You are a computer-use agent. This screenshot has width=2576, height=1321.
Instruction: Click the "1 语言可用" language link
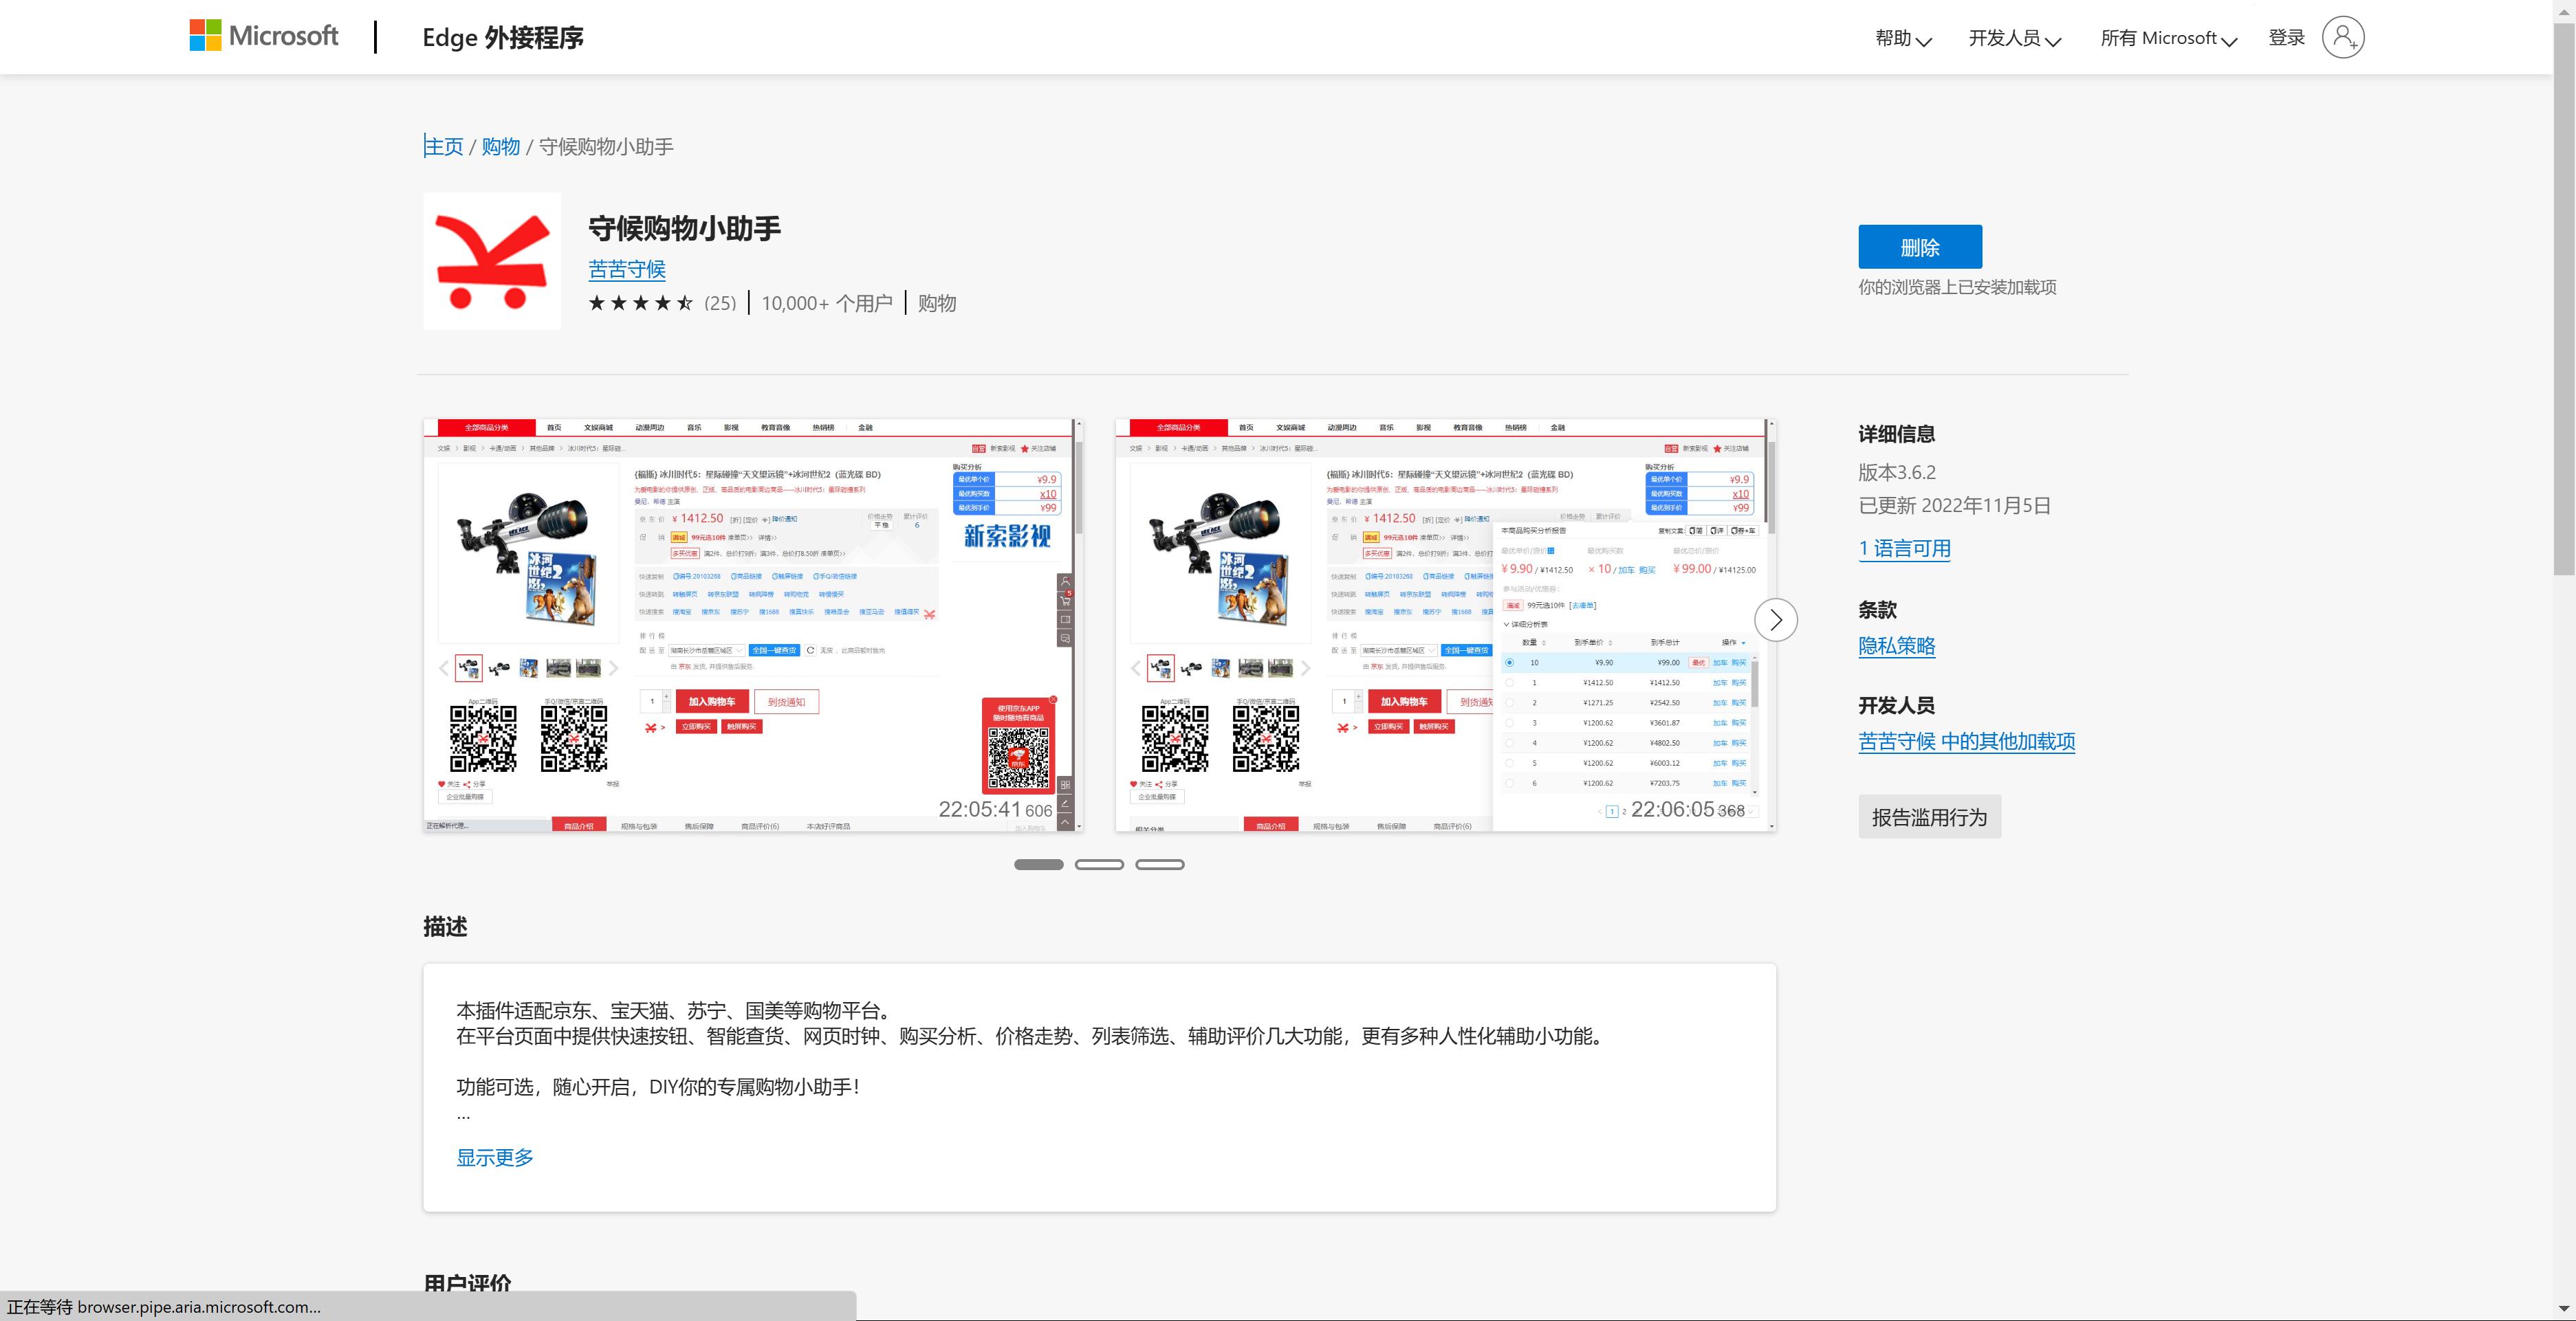click(1903, 548)
